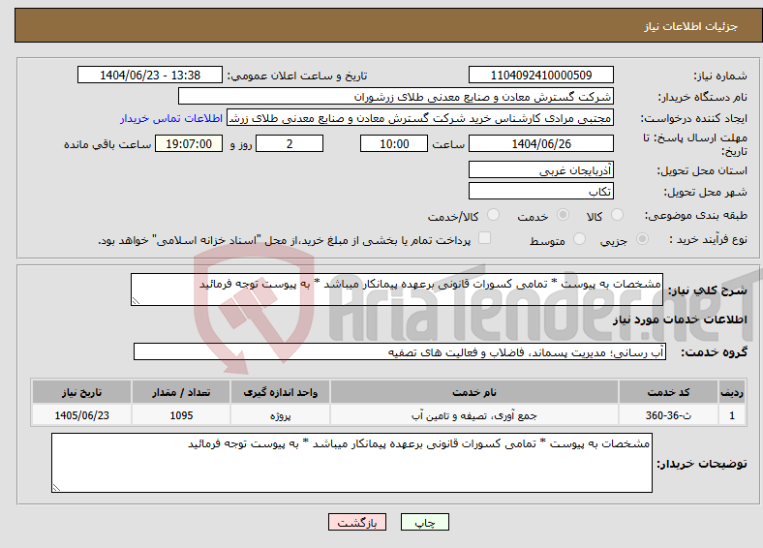Click the واحد اندازه گیری column header
Image resolution: width=763 pixels, height=548 pixels.
(x=280, y=392)
